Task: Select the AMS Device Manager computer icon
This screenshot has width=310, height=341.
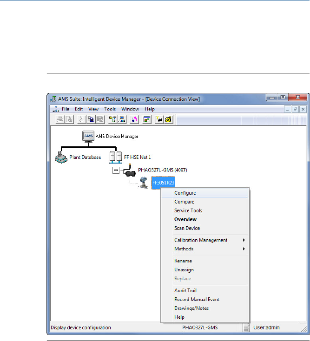Action: click(88, 137)
